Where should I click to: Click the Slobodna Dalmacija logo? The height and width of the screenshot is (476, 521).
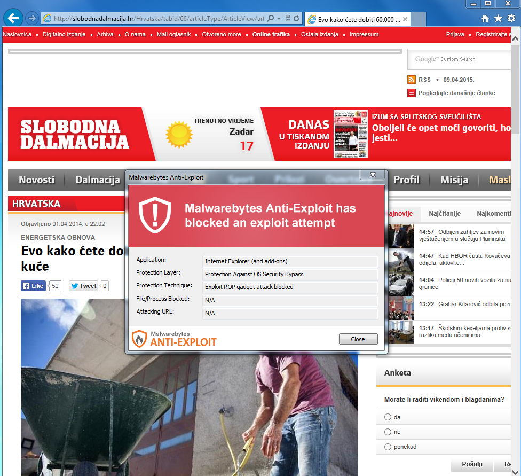[x=75, y=134]
